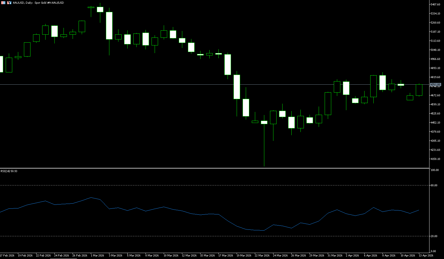Click the 5407.60 price scale label
Image resolution: width=444 pixels, height=259 pixels.
[435, 5]
